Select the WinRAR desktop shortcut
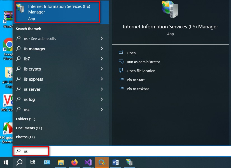This screenshot has width=231, height=168. point(7,19)
